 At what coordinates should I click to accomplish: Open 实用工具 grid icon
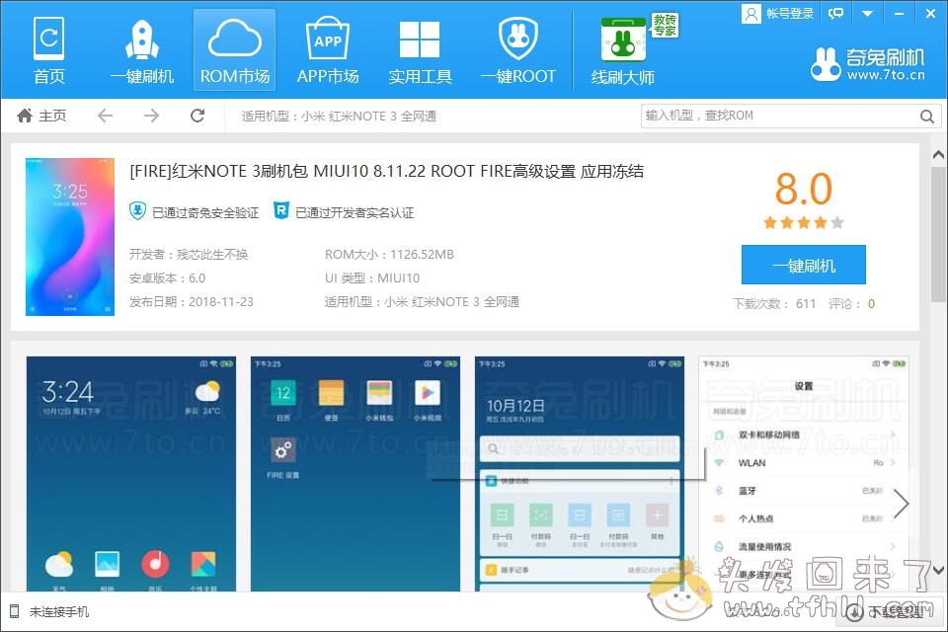[x=420, y=50]
